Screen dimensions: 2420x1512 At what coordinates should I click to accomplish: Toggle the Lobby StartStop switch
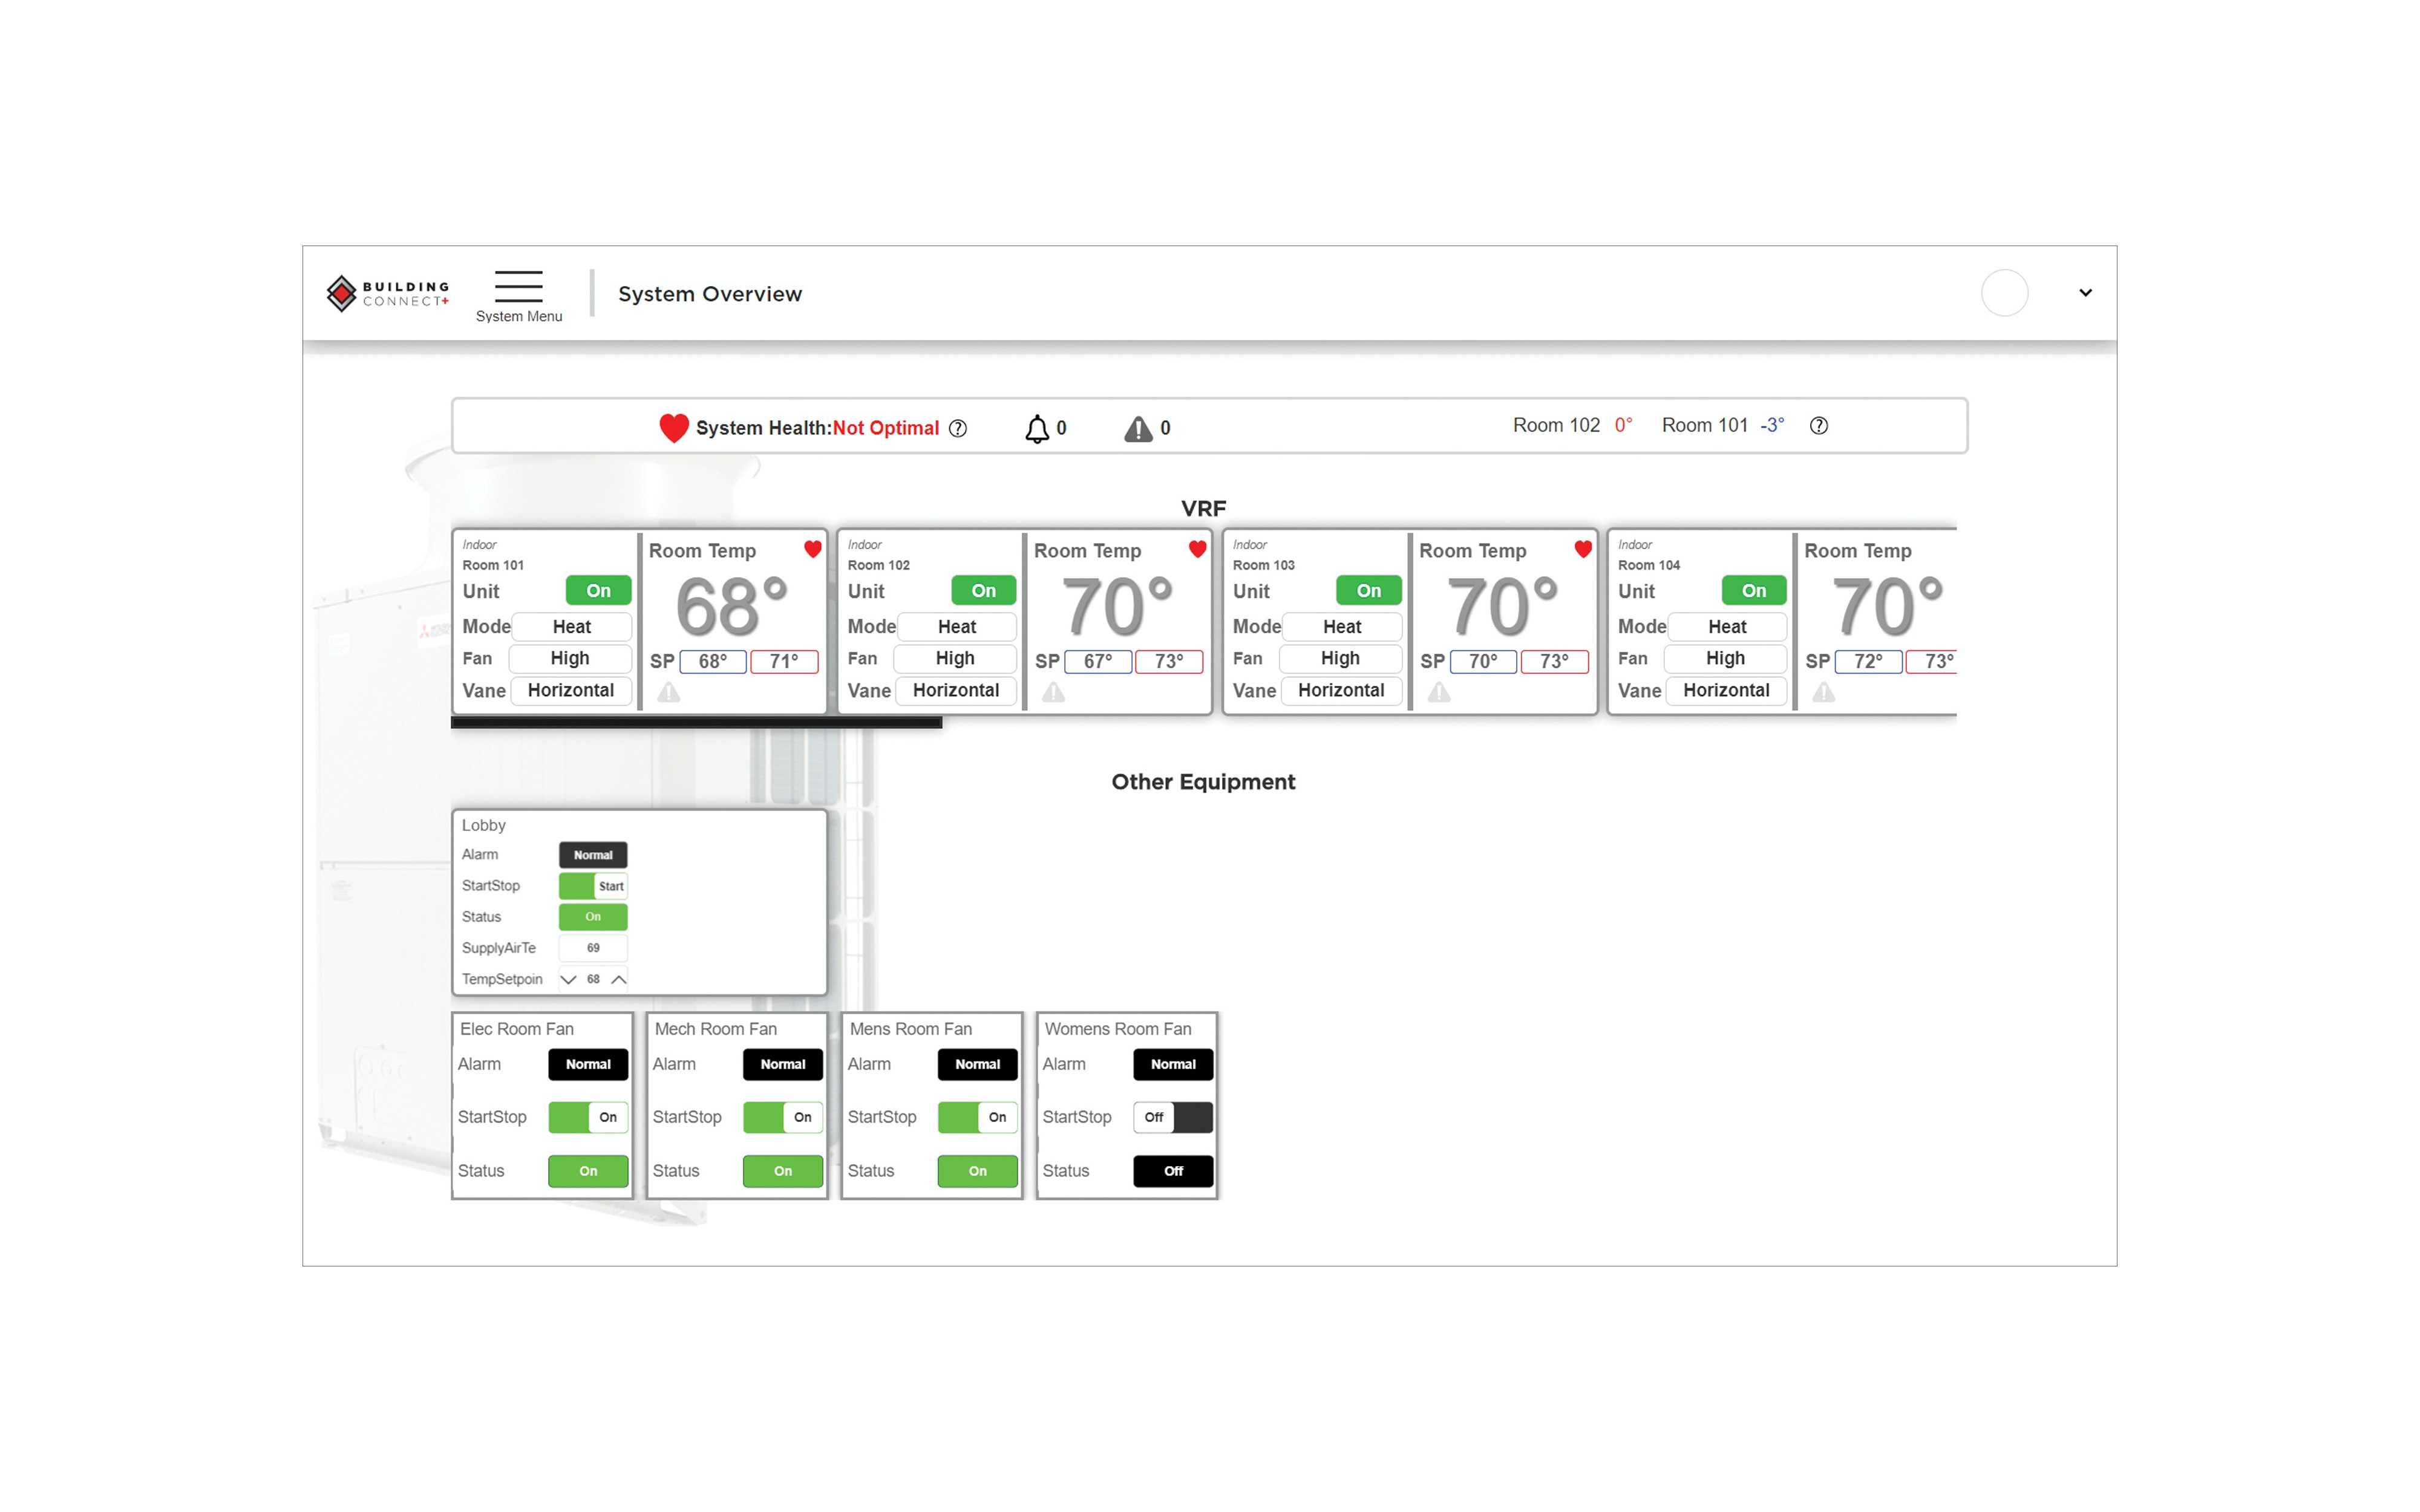(592, 886)
